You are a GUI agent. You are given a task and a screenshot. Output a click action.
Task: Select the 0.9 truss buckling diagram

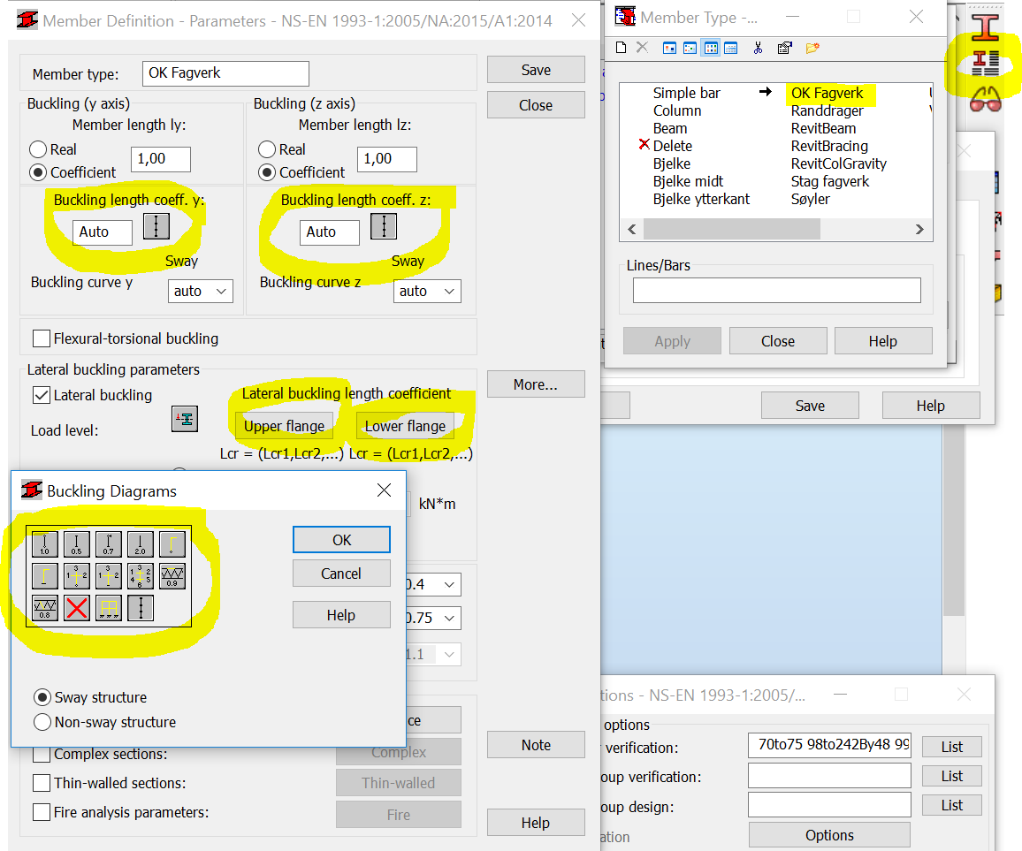(x=172, y=575)
